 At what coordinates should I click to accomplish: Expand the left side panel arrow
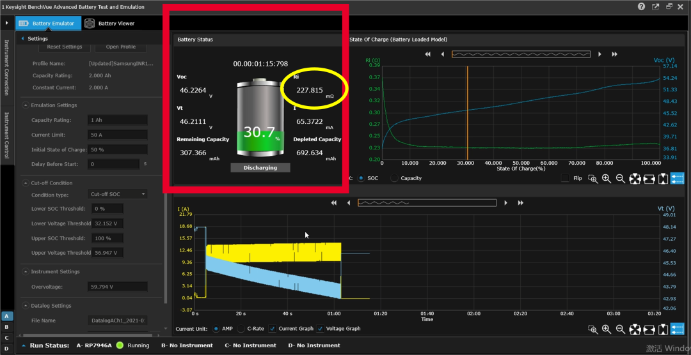6,23
